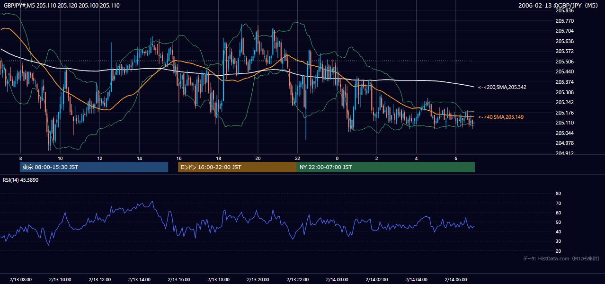Click the 2/14 00:00 time label
The image size is (605, 284).
(337, 279)
